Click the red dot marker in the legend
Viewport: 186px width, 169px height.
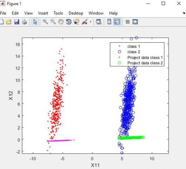point(119,46)
